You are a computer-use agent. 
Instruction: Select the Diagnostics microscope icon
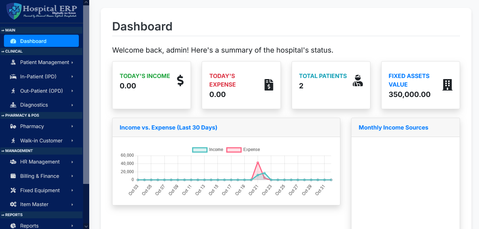coord(13,105)
